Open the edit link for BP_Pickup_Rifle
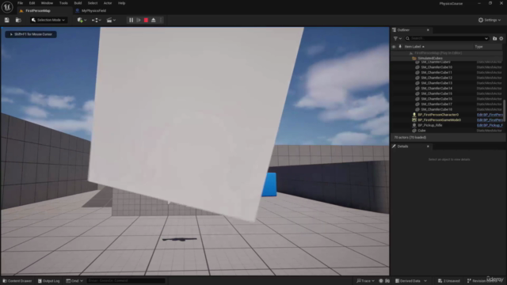The height and width of the screenshot is (285, 507). (x=490, y=125)
